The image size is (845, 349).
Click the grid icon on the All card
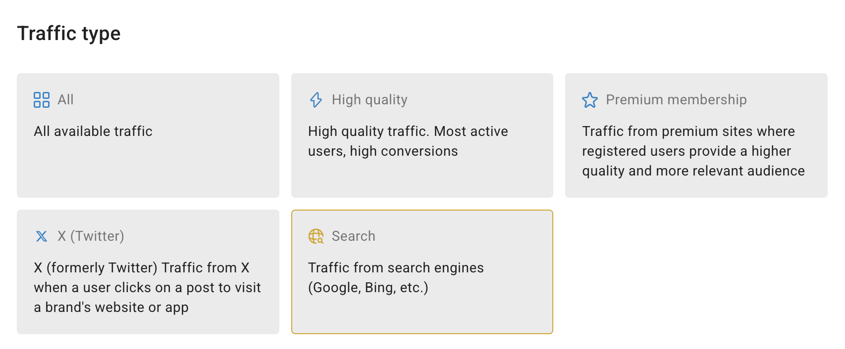42,100
